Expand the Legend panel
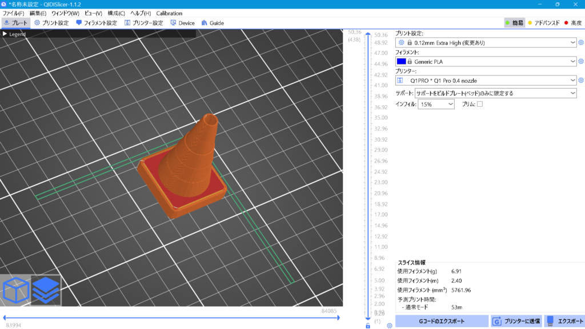The height and width of the screenshot is (329, 585). [15, 34]
